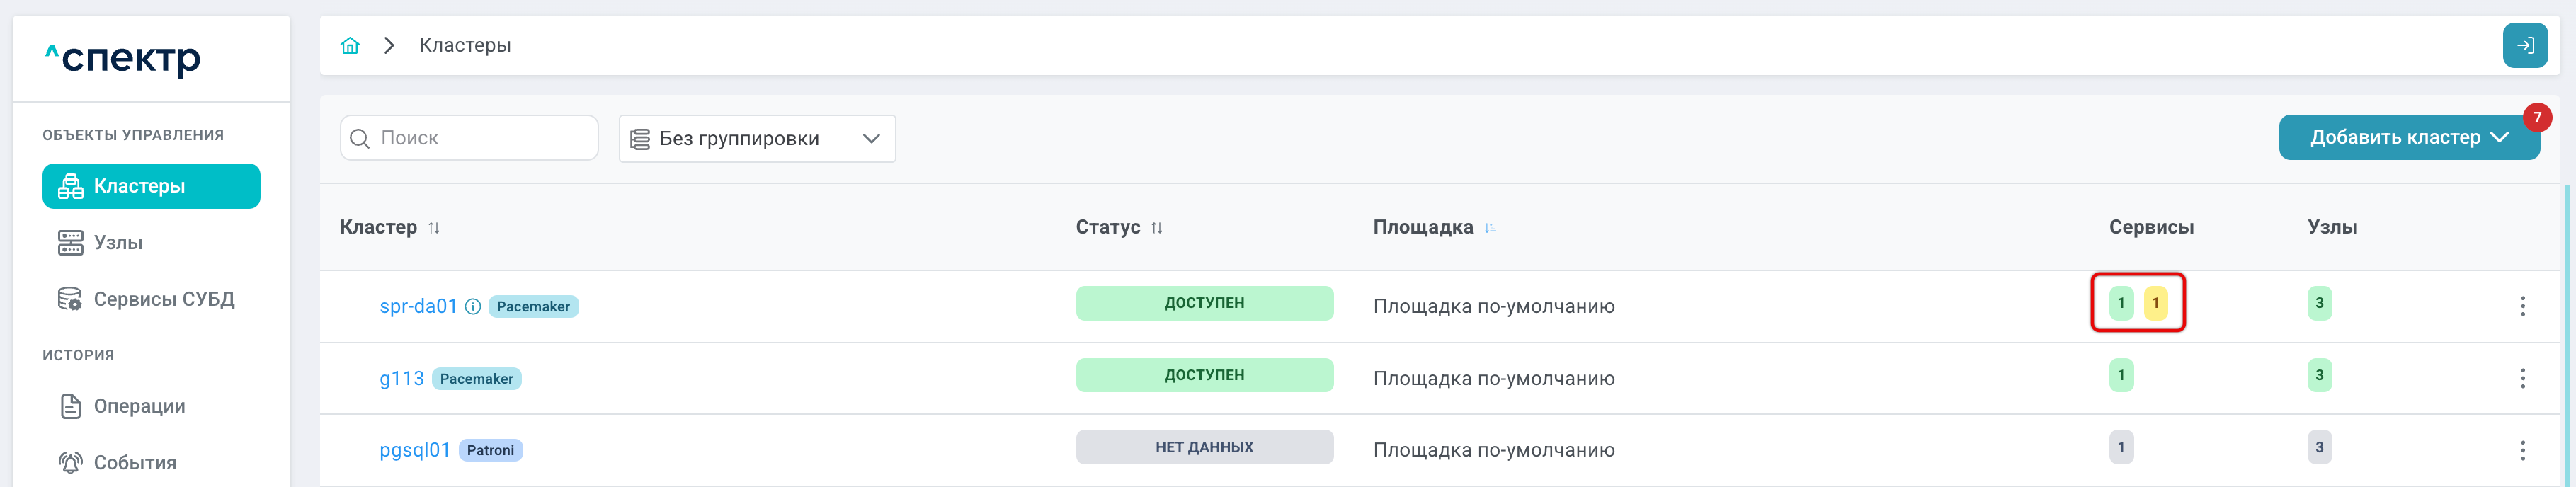Viewport: 2576px width, 487px height.
Task: Open actions menu for pgsql01 row
Action: (2522, 450)
